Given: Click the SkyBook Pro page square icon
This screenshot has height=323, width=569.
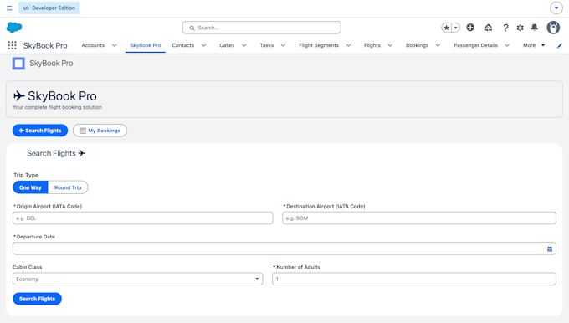Looking at the screenshot, I should (18, 64).
